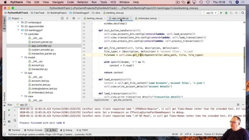Click BankingProject in breadcrumb bar
The width and height of the screenshot is (249, 140).
coord(58,13)
